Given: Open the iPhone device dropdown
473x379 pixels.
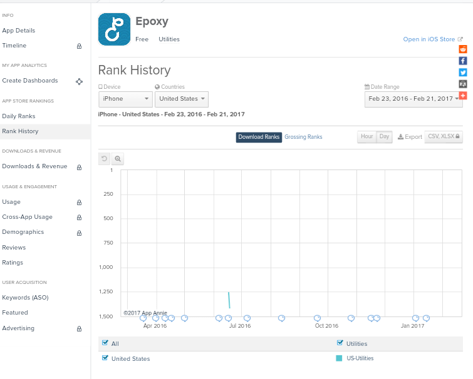Looking at the screenshot, I should (x=125, y=99).
